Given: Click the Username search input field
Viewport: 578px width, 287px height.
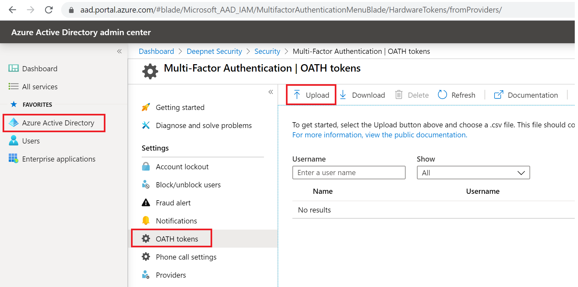Looking at the screenshot, I should point(349,173).
